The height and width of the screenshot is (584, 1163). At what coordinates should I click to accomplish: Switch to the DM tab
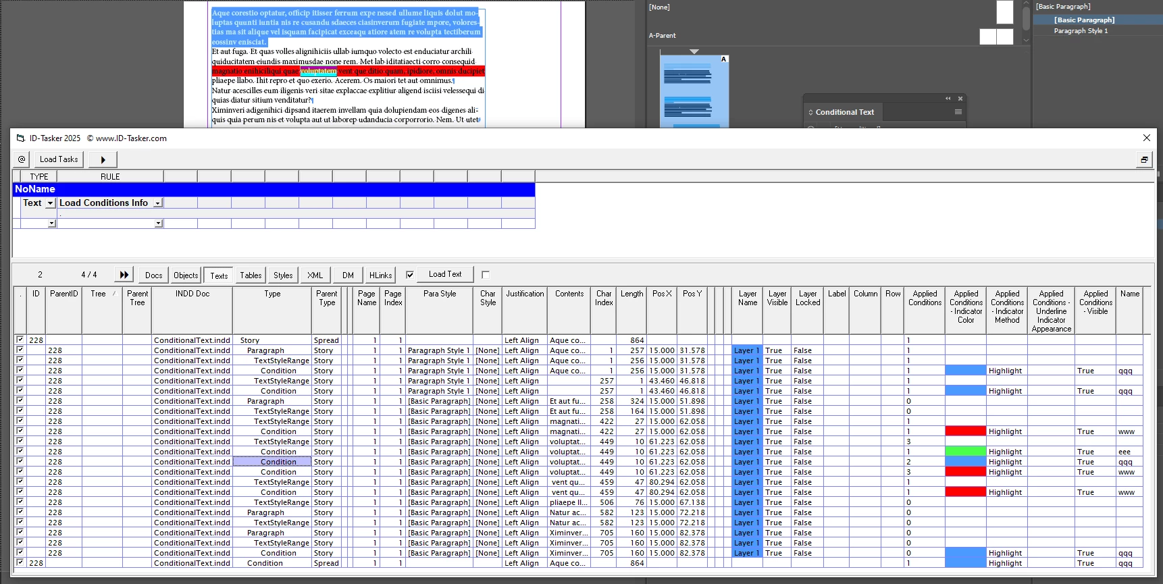[348, 275]
